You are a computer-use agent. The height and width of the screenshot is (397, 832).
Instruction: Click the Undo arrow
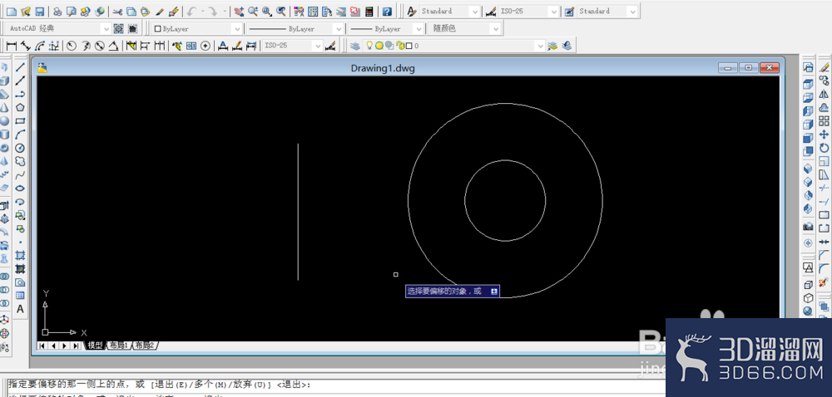192,11
